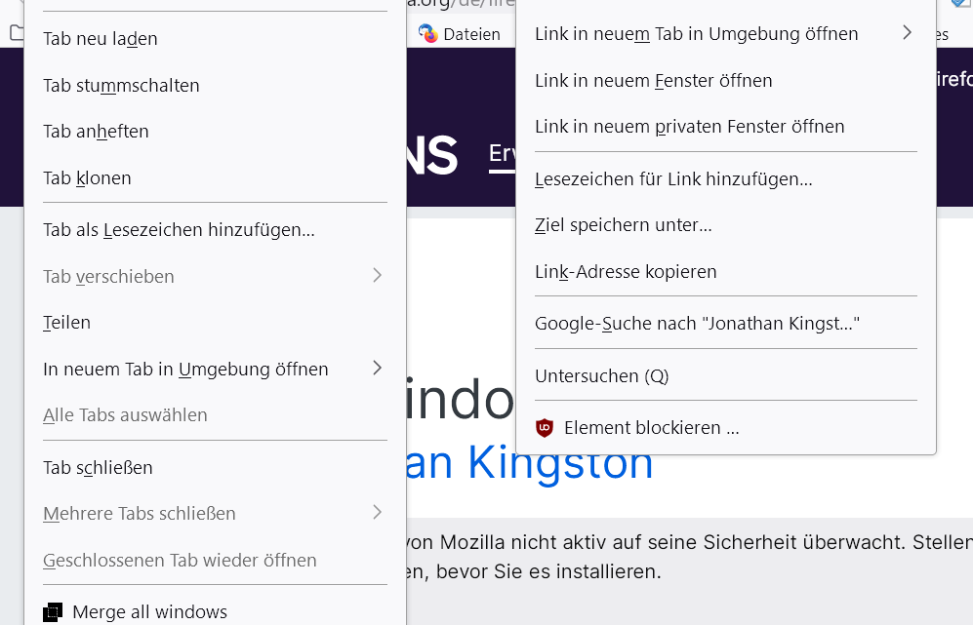973x625 pixels.
Task: Select Ziel speichern unter
Action: click(623, 225)
